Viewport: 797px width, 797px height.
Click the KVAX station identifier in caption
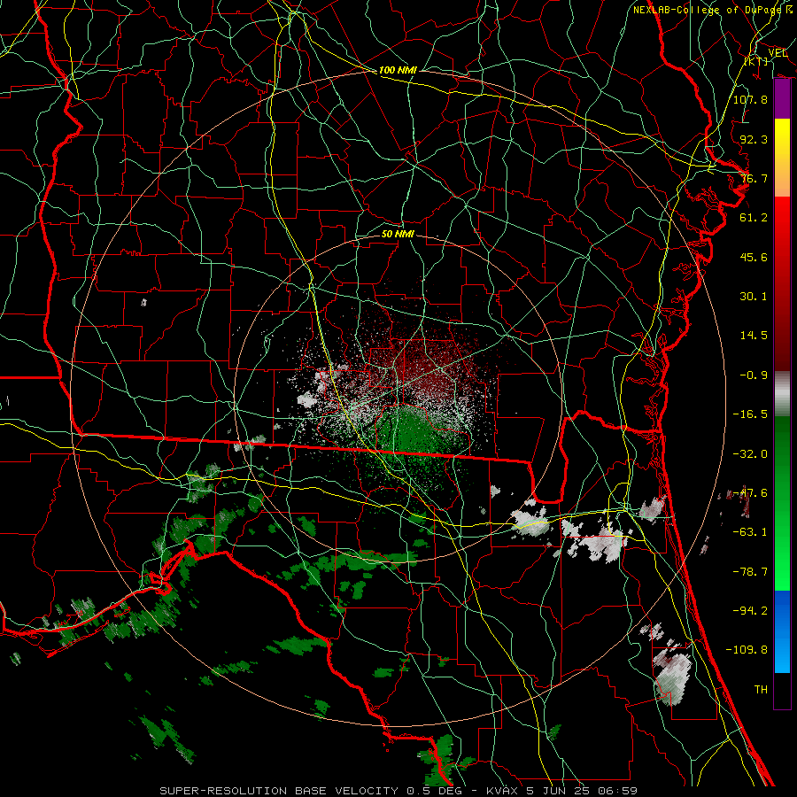point(504,791)
